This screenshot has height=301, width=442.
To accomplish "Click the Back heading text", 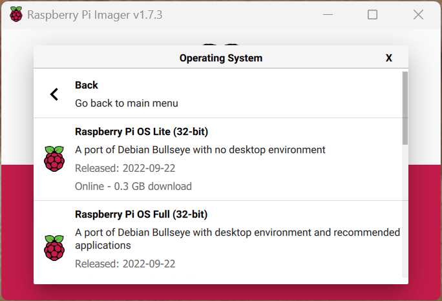I will point(86,85).
